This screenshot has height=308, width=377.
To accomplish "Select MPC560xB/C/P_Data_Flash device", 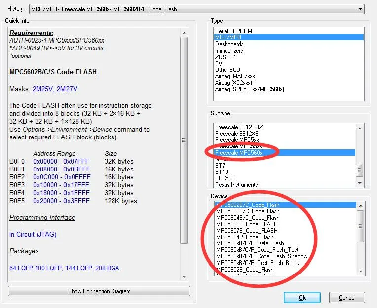I will coord(285,243).
